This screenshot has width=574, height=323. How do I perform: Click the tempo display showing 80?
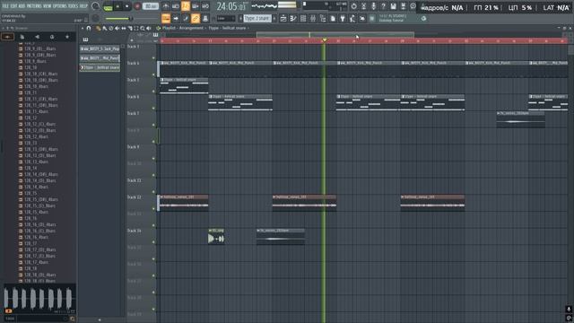[151, 6]
